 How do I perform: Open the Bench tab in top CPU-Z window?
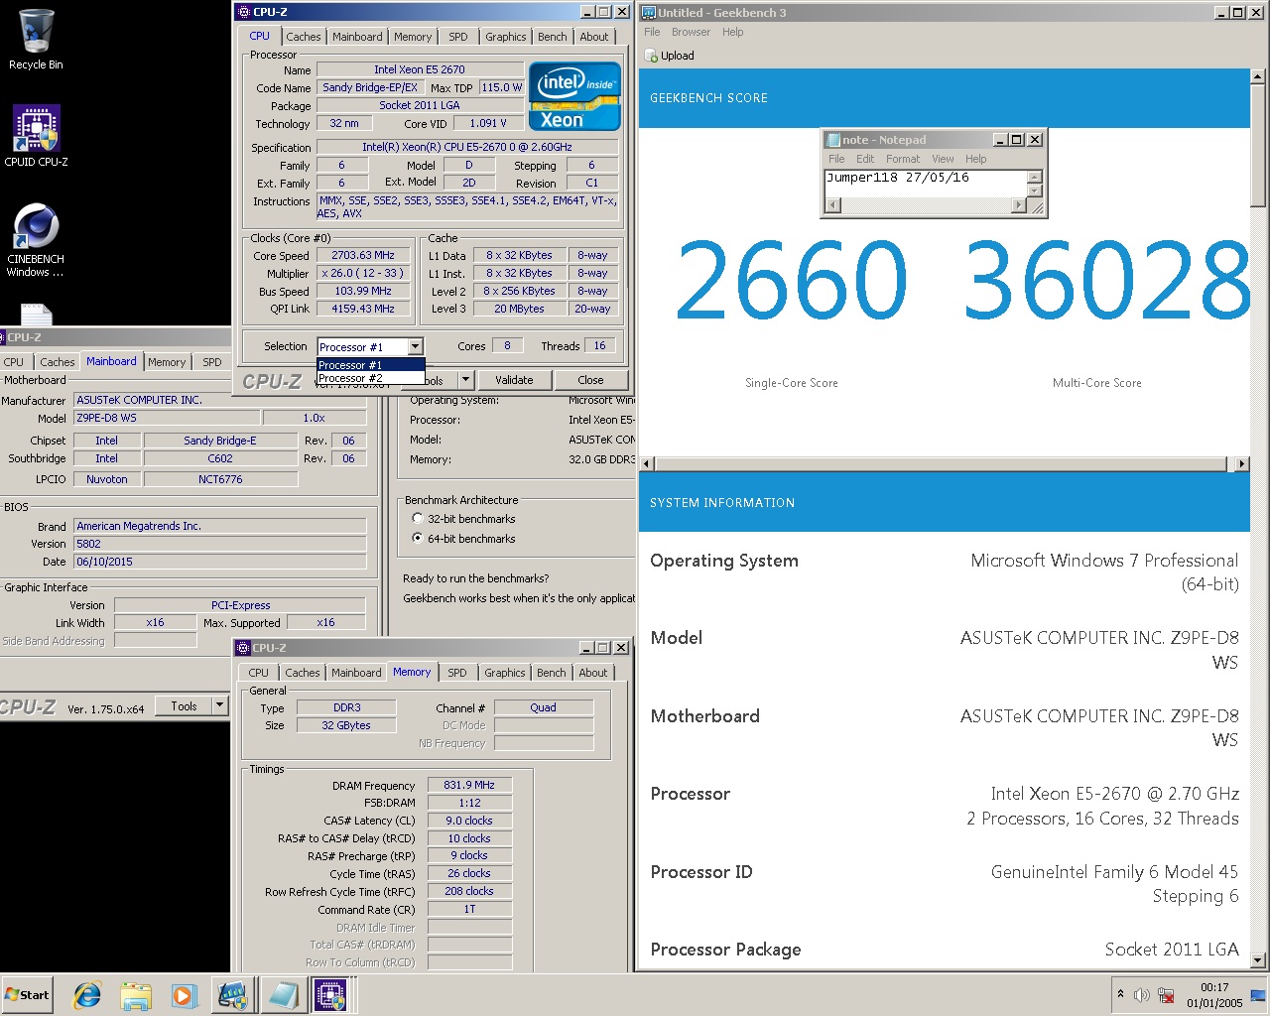553,37
